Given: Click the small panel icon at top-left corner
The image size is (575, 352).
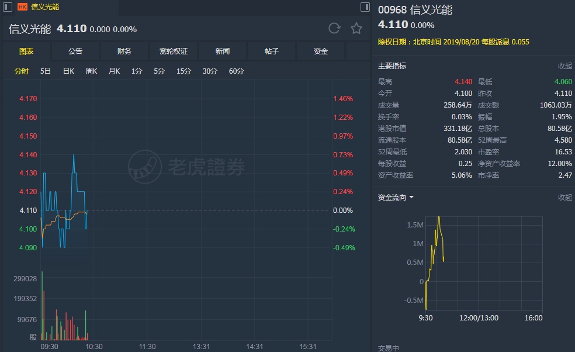Looking at the screenshot, I should click(x=6, y=7).
